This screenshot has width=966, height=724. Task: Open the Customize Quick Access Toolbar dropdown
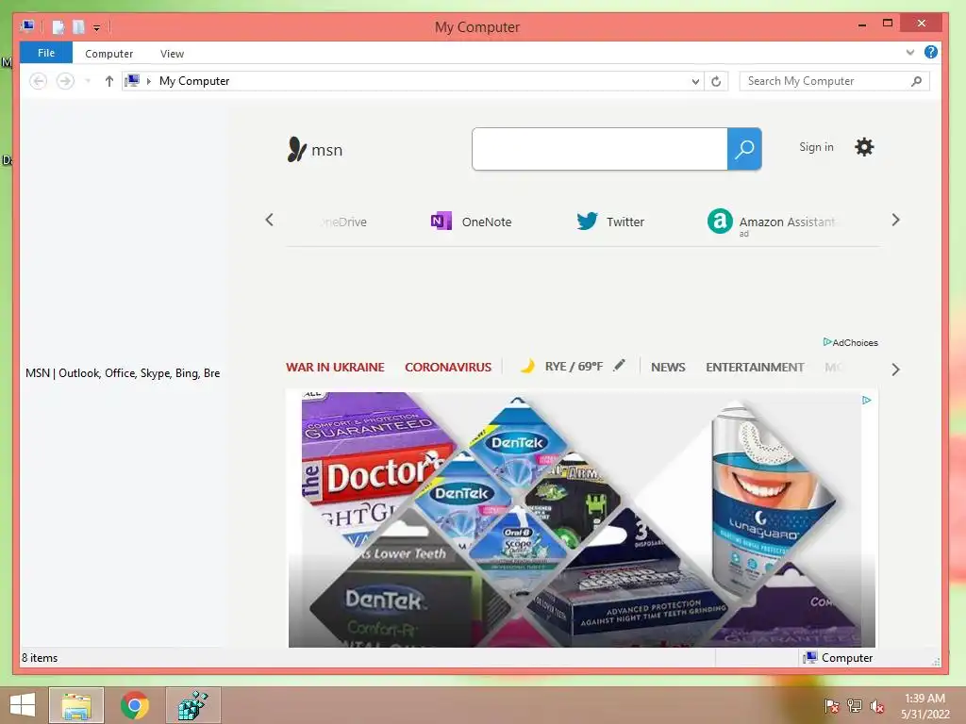pos(97,27)
